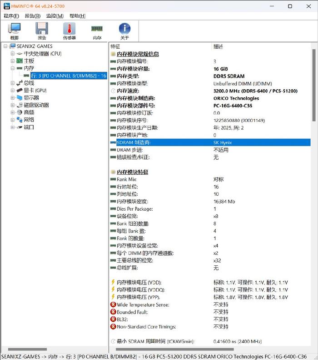The width and height of the screenshot is (318, 360).
Task: Click red X icon beside Wide Temperature Sense
Action: tap(113, 304)
